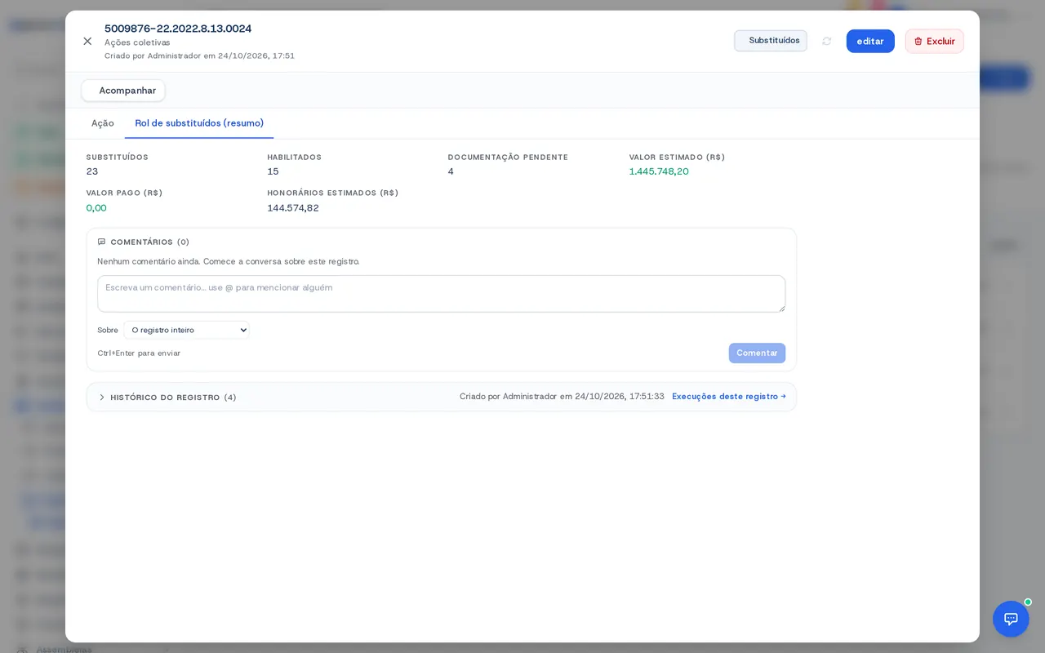This screenshot has width=1045, height=653.
Task: Select the Rol de substituídos (resumo) tab
Action: (199, 123)
